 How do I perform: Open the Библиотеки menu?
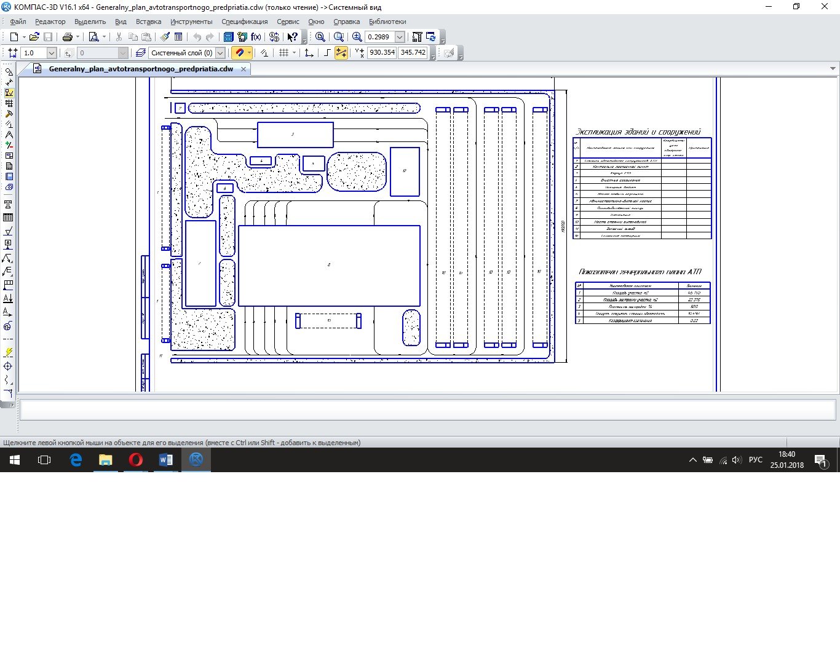(x=387, y=22)
